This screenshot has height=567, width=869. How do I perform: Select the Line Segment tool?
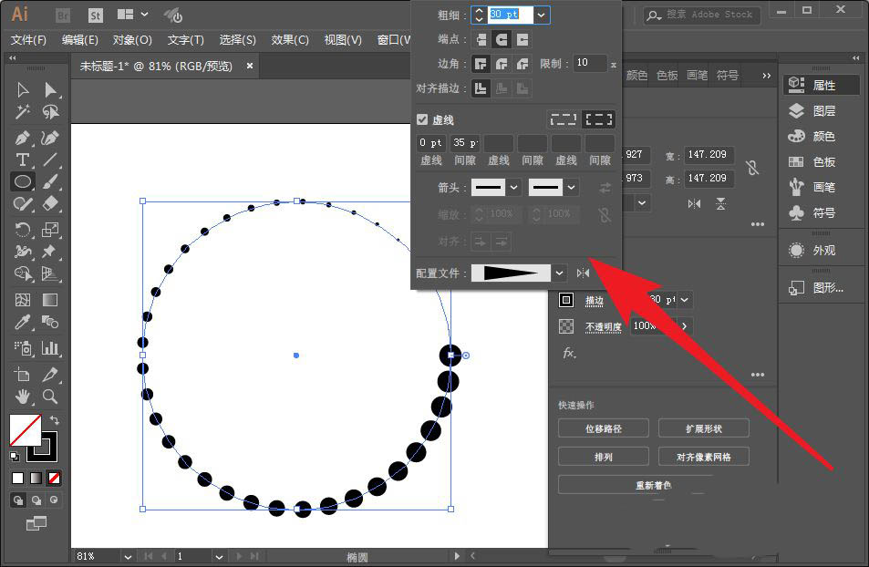50,160
